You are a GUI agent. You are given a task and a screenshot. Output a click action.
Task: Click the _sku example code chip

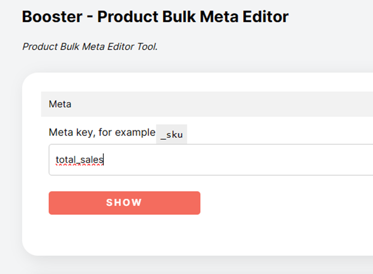point(172,134)
